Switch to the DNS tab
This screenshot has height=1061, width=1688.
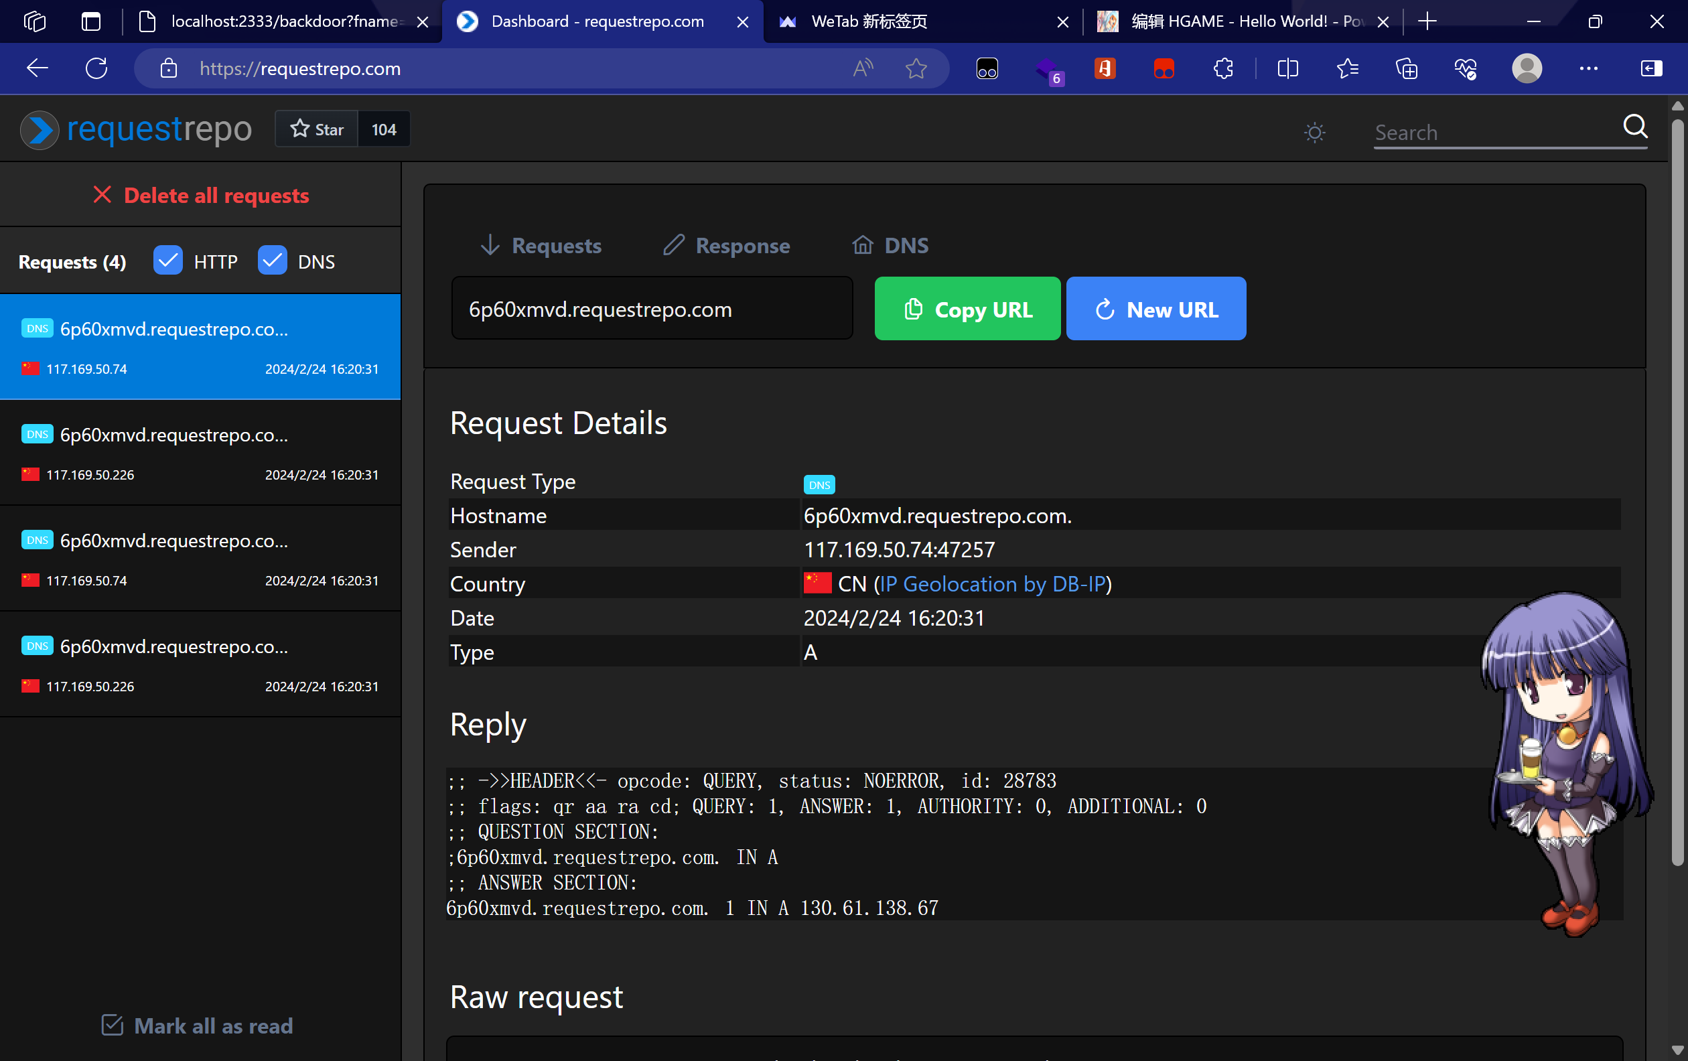890,245
